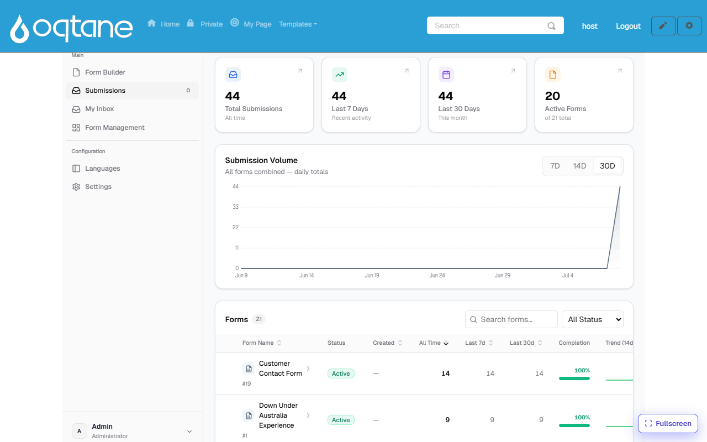
Task: Click Down Under Australia completion bar
Action: (574, 425)
